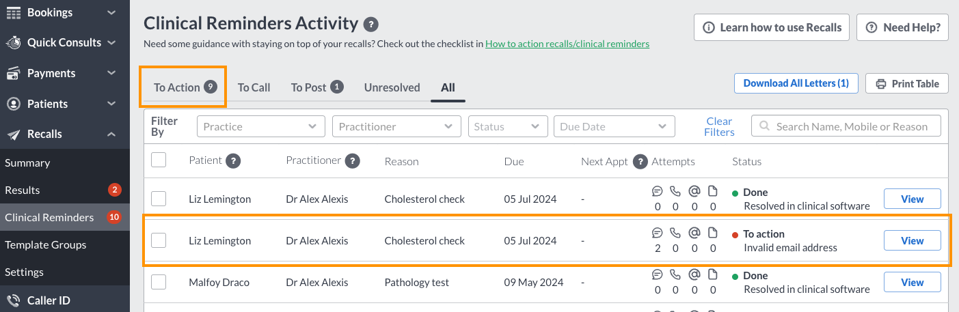The image size is (959, 312).
Task: Click the Patient column help icon
Action: click(233, 161)
